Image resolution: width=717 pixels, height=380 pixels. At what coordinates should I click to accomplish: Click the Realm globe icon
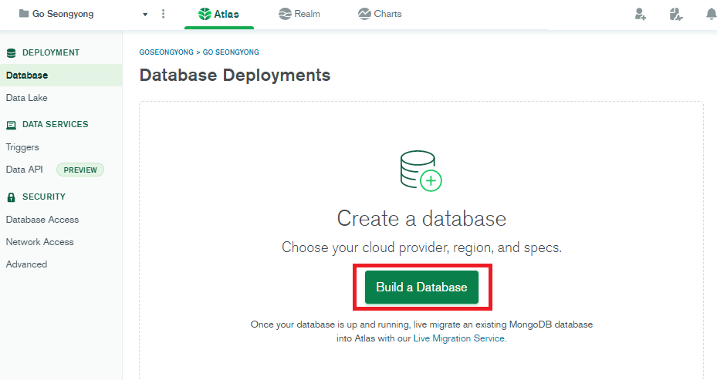click(x=285, y=14)
